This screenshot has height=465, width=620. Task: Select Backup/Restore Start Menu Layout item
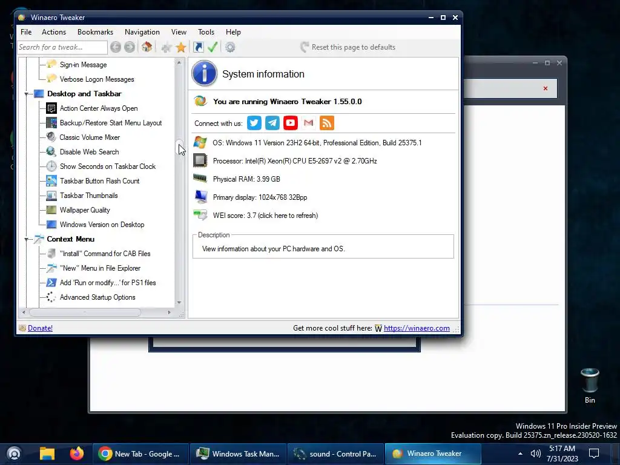point(111,123)
